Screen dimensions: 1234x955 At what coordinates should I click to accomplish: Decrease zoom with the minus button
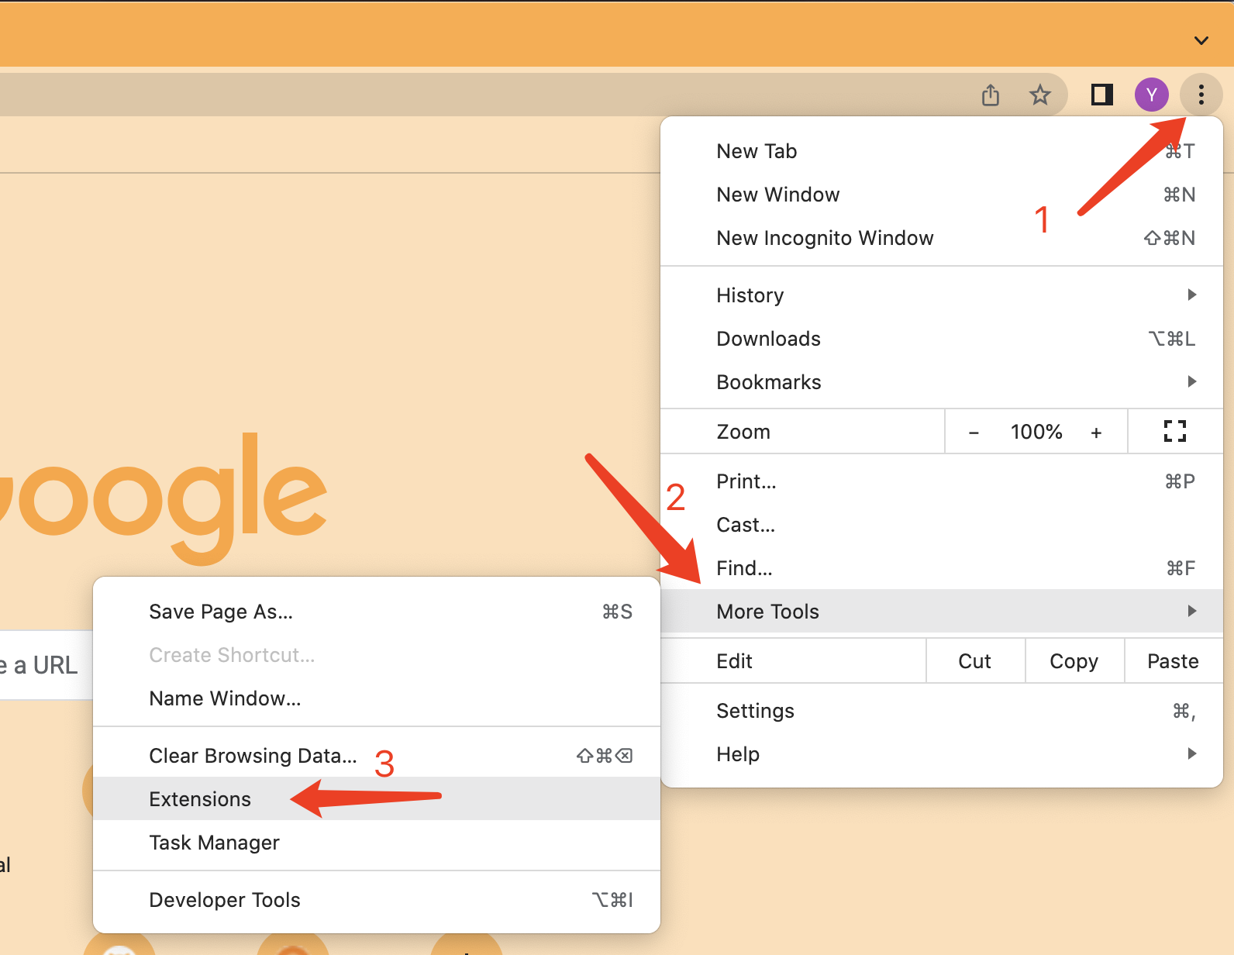(x=974, y=433)
